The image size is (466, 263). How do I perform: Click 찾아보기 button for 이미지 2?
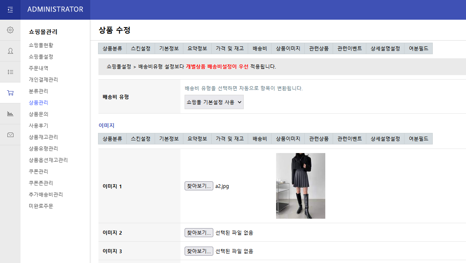point(199,232)
